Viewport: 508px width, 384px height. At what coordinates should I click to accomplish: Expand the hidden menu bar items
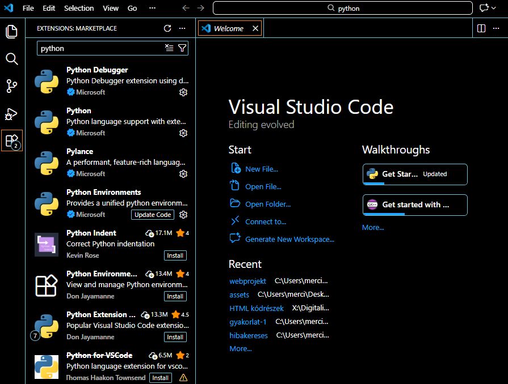tap(152, 8)
